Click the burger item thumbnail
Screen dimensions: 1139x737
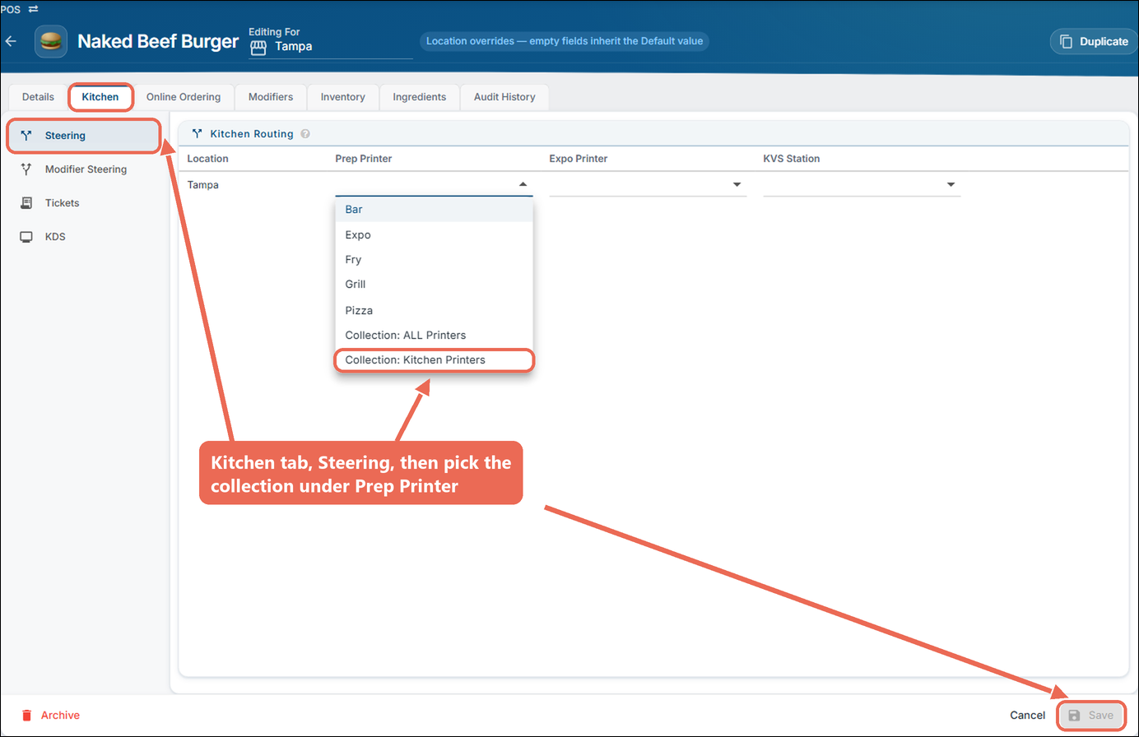pos(51,41)
